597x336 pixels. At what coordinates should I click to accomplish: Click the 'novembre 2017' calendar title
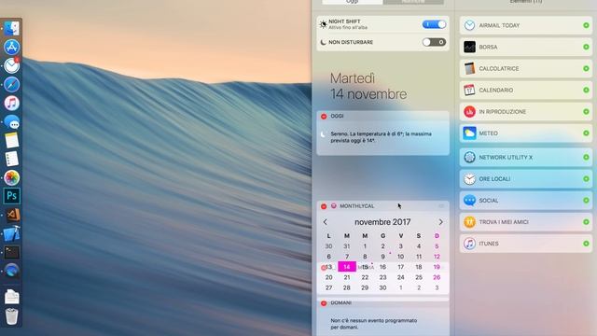(382, 222)
